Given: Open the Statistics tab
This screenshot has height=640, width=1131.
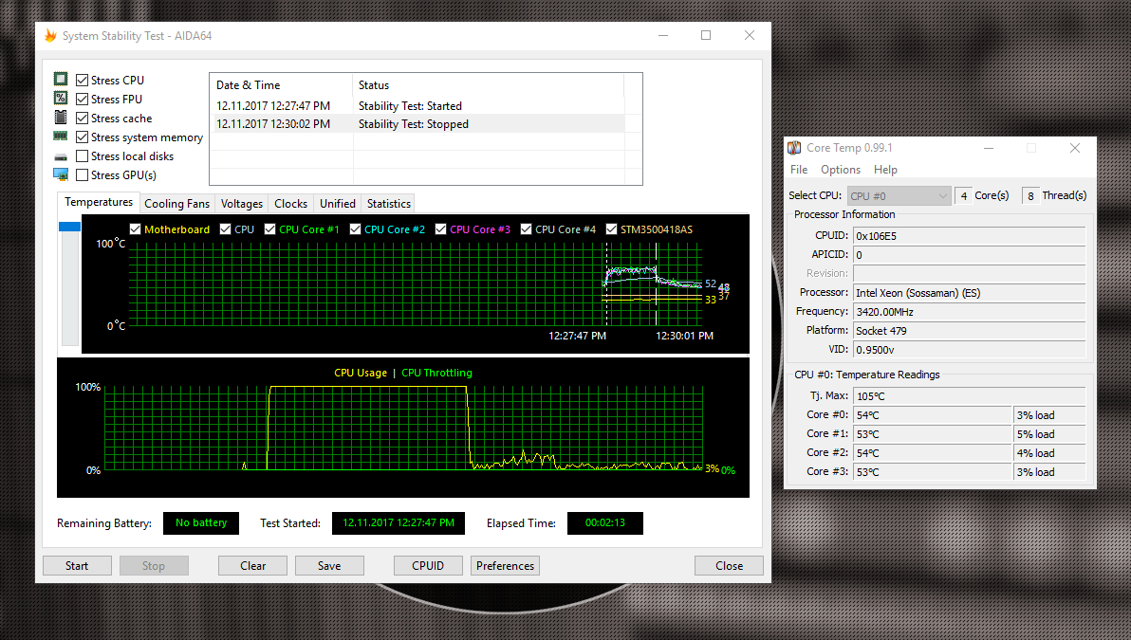Looking at the screenshot, I should point(389,204).
